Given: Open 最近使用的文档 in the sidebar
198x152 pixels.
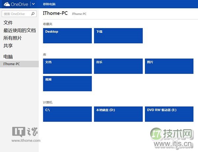Looking at the screenshot, I should [x=19, y=30].
